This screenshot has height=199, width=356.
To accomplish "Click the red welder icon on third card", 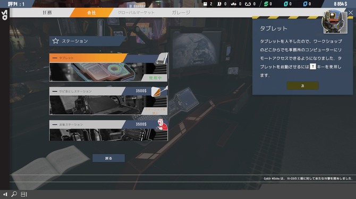I will point(162,124).
